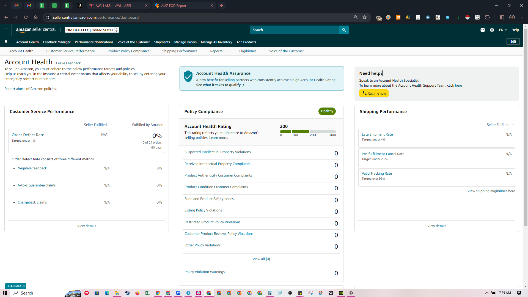Close the FEEDBACK tab widget
Image resolution: width=528 pixels, height=297 pixels.
tap(24, 286)
